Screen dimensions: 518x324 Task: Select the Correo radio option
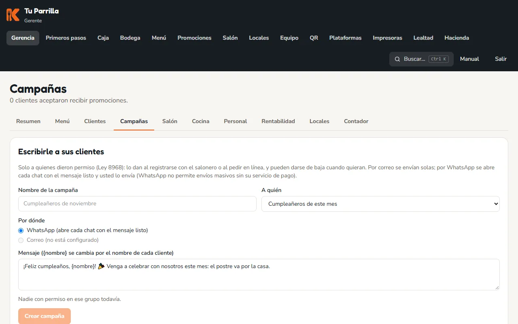[x=21, y=240]
